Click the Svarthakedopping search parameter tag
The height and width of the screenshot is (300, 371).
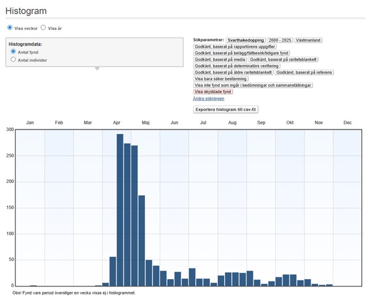click(246, 40)
